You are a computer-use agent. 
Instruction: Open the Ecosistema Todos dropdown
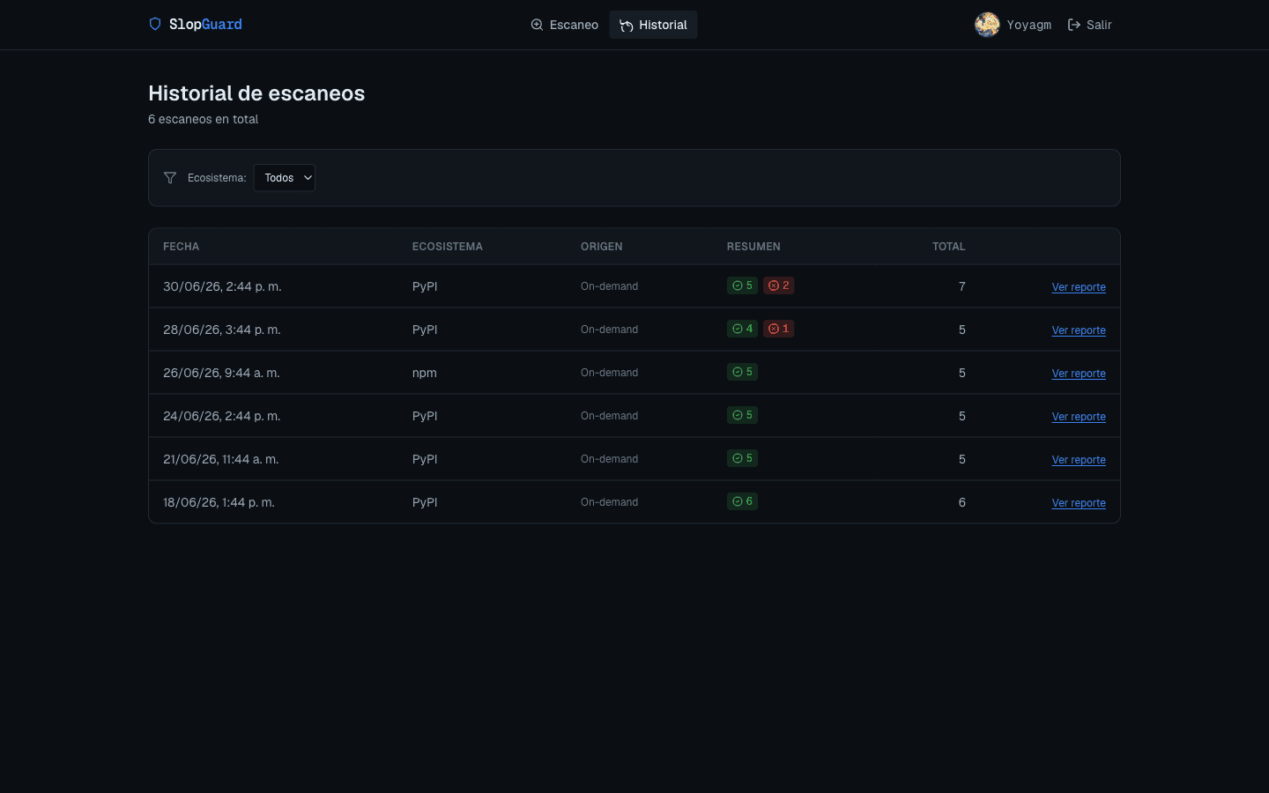[x=285, y=178]
